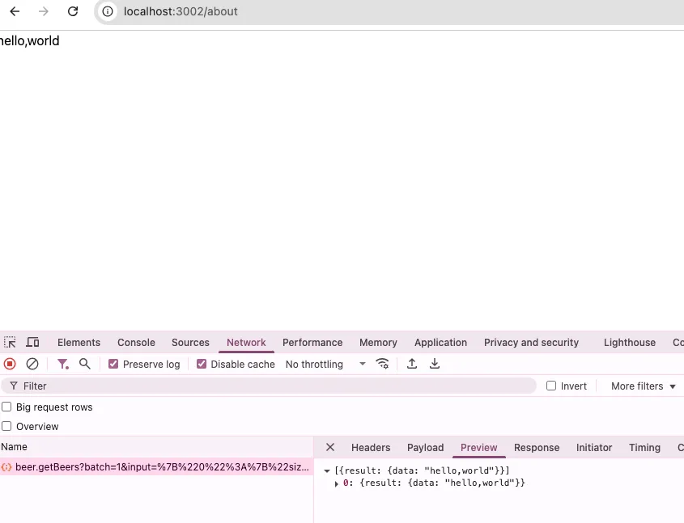The width and height of the screenshot is (684, 523).
Task: Open the Sources panel tab
Action: tap(190, 342)
